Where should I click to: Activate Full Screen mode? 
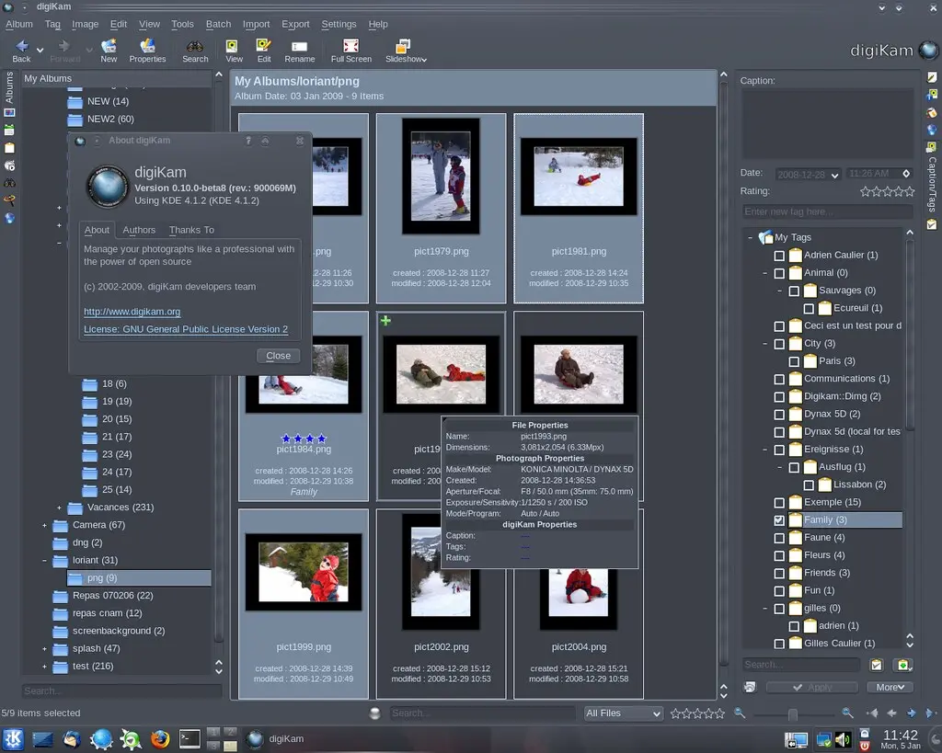350,50
